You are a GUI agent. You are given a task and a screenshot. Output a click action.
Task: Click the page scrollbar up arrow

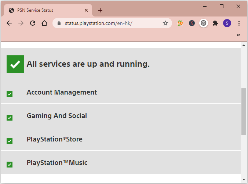244,45
